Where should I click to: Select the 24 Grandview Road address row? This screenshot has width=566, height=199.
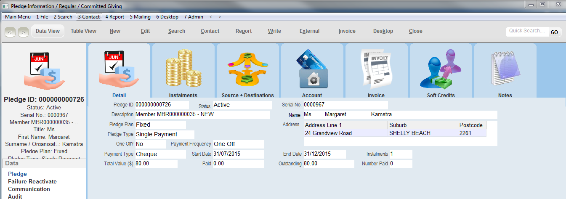coord(345,133)
